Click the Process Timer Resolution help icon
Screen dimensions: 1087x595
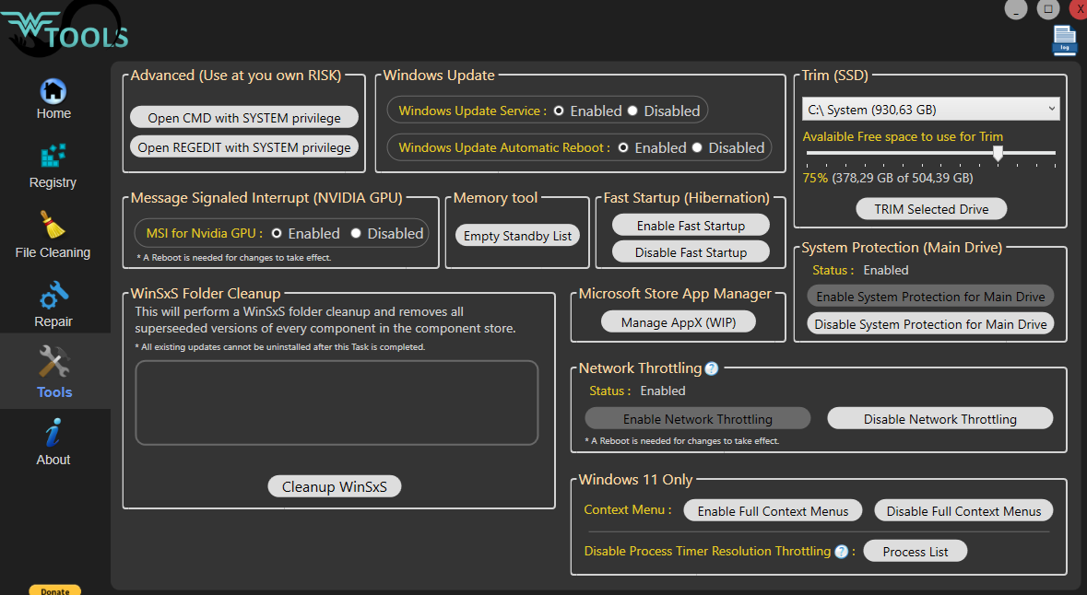click(841, 552)
